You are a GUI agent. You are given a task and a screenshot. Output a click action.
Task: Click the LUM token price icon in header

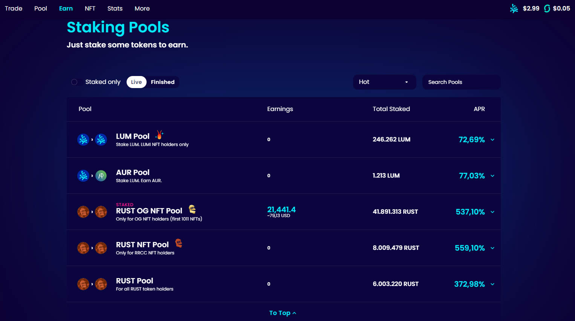(514, 8)
